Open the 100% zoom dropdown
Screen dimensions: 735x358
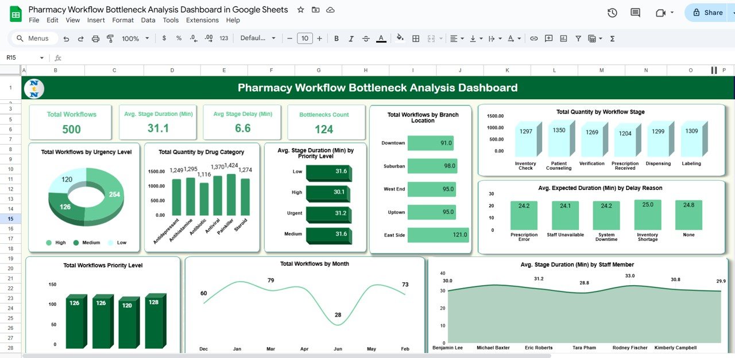[x=135, y=38]
